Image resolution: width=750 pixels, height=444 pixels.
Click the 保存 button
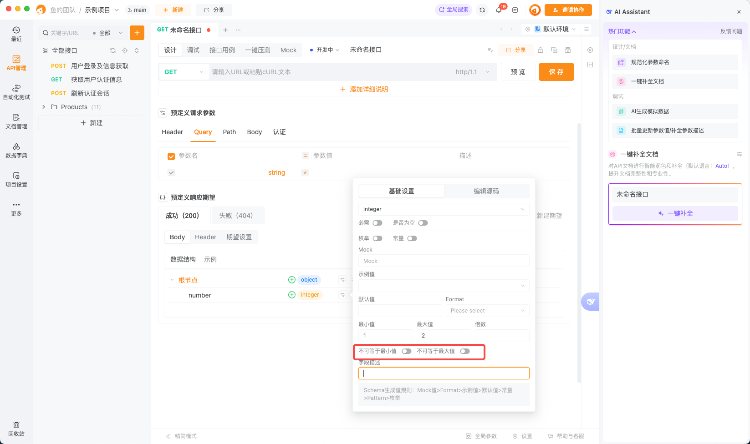[556, 71]
